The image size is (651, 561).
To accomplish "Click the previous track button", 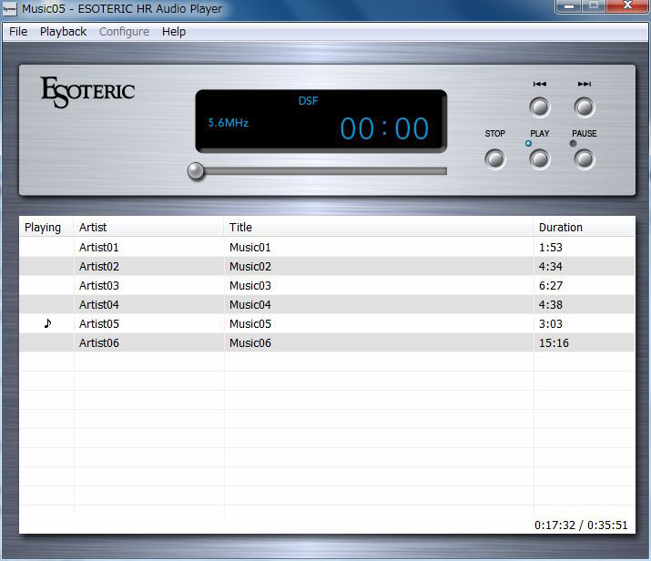I will pyautogui.click(x=540, y=107).
